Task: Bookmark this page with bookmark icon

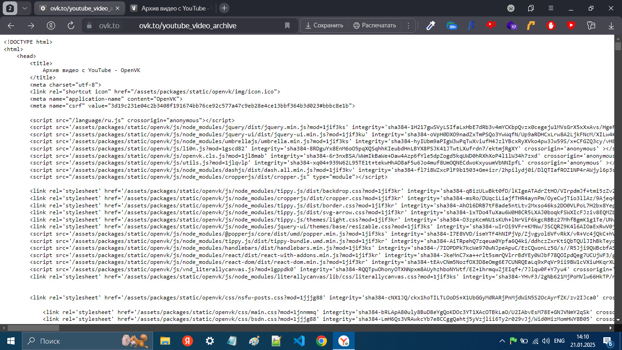Action: pos(287,26)
